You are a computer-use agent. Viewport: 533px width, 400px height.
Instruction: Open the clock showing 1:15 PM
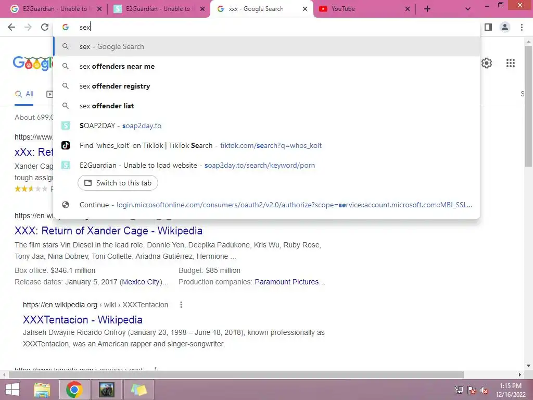click(510, 390)
